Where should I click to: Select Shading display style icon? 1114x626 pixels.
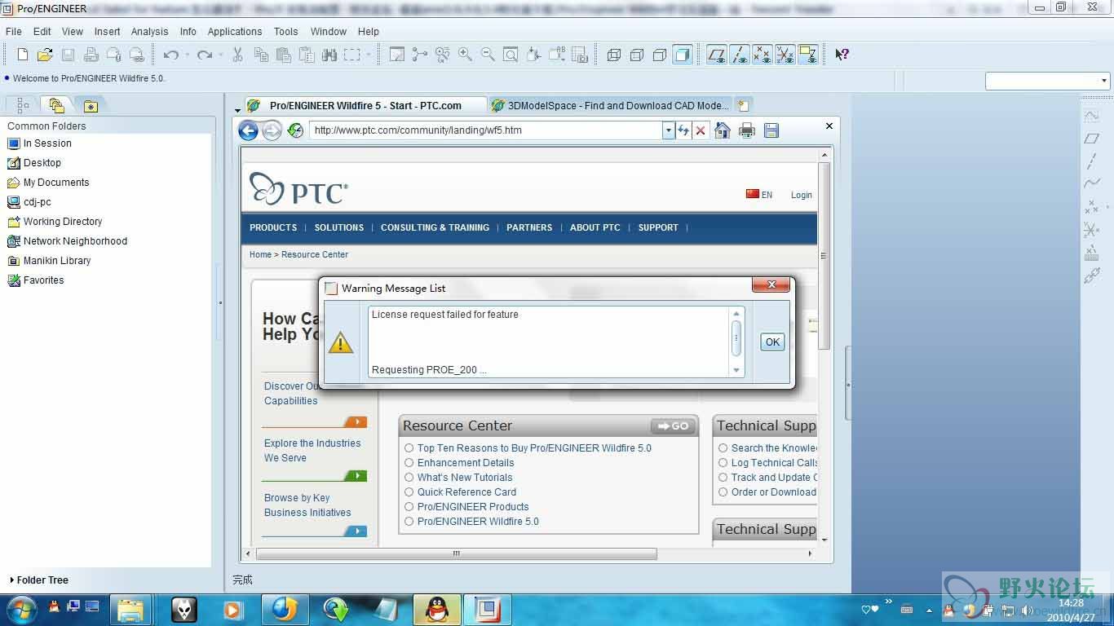point(683,55)
